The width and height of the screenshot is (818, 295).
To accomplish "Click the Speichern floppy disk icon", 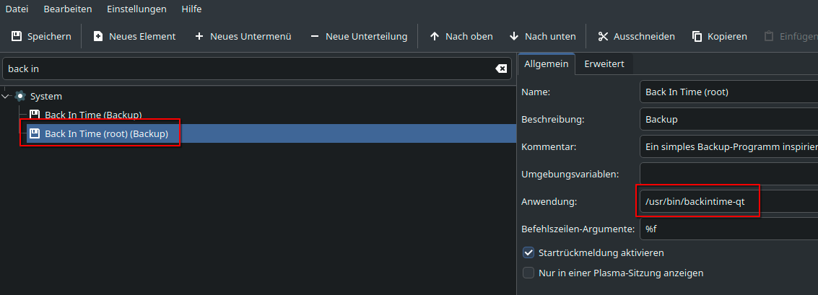I will pos(17,37).
